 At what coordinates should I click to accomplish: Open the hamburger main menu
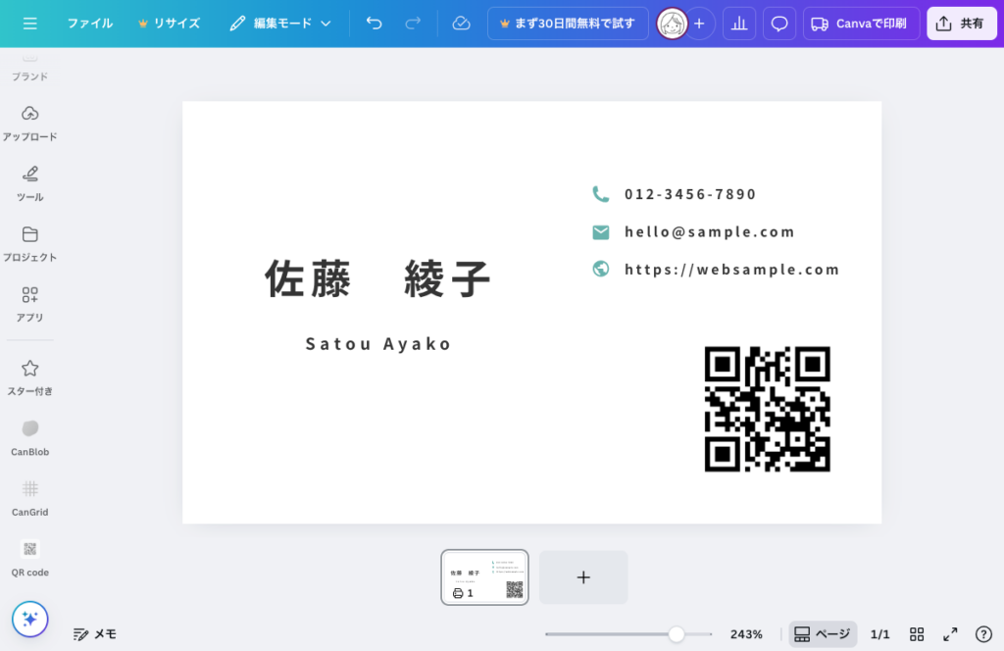tap(29, 24)
